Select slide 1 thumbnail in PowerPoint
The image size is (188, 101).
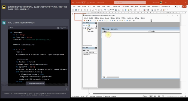click(x=78, y=17)
